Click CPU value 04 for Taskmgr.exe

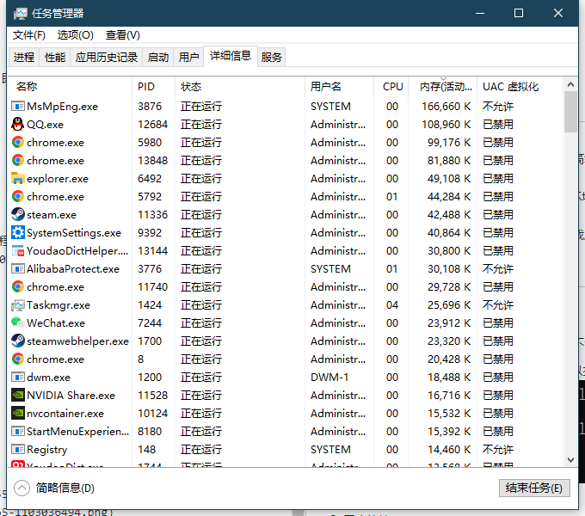click(x=392, y=305)
